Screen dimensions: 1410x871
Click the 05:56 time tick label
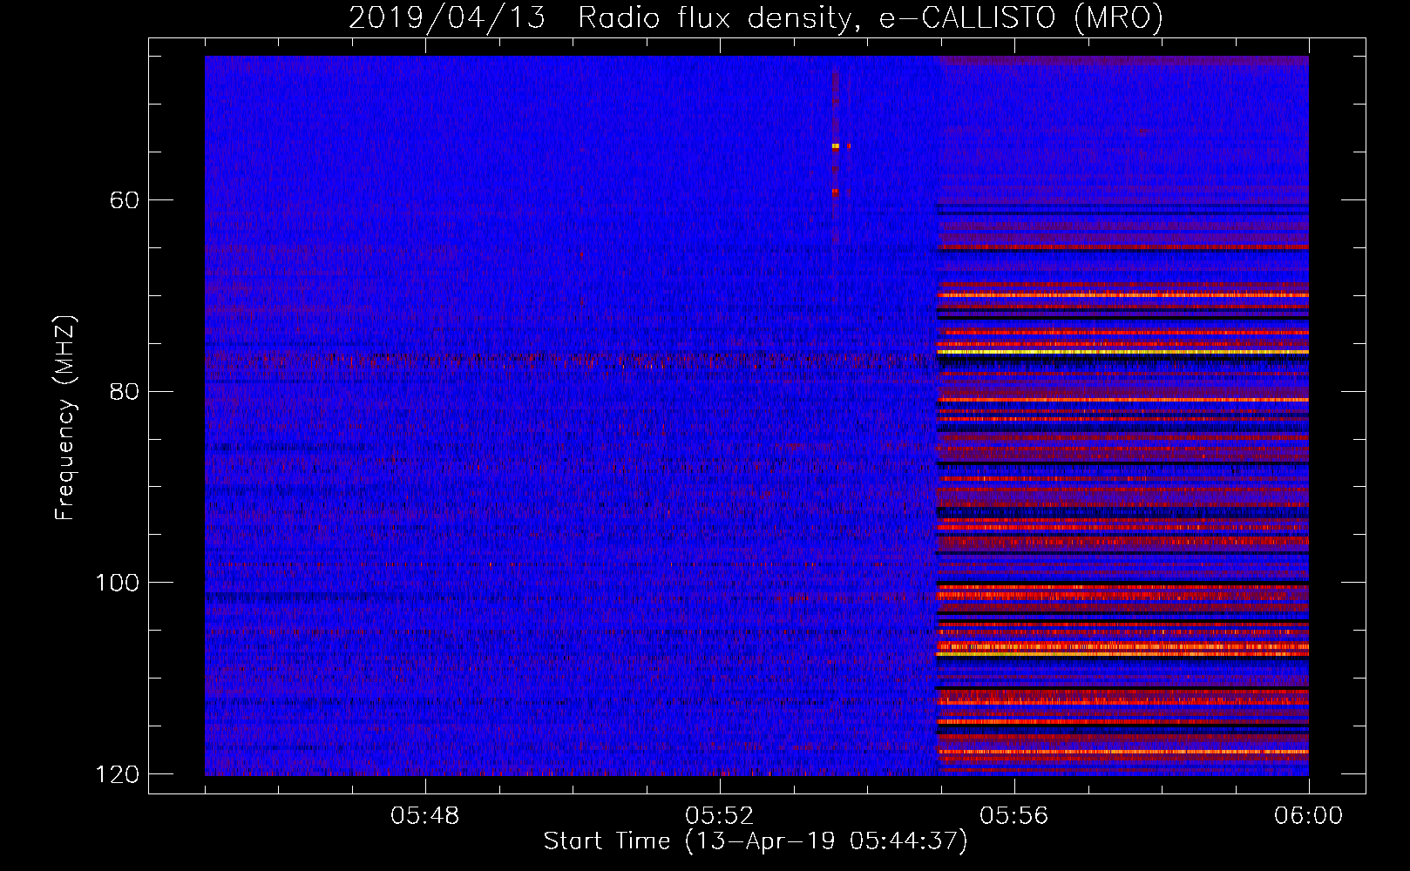coord(1014,816)
